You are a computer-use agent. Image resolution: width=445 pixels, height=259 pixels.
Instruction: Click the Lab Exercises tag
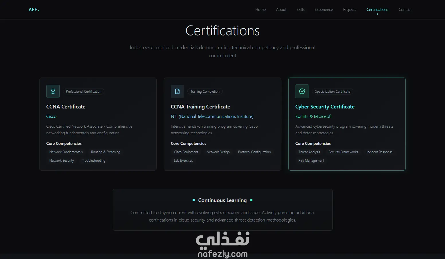(183, 161)
